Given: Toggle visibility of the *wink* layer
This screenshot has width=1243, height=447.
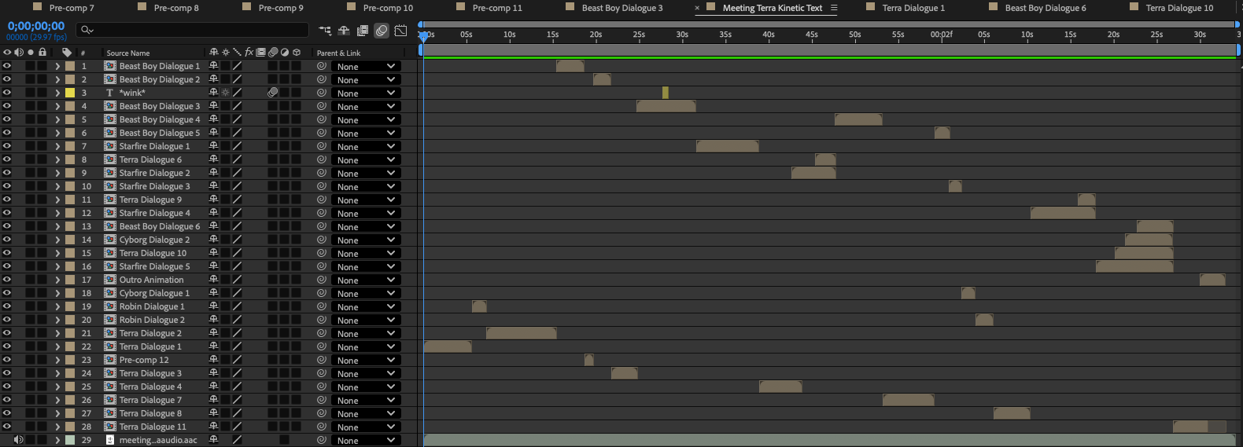Looking at the screenshot, I should point(7,93).
